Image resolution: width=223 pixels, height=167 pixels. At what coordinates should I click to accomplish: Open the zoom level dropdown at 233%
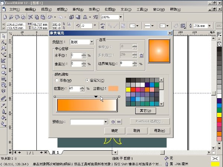[120, 17]
